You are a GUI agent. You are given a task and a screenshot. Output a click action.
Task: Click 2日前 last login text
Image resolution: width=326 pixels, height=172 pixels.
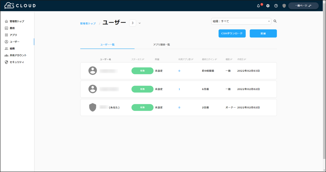pos(205,107)
